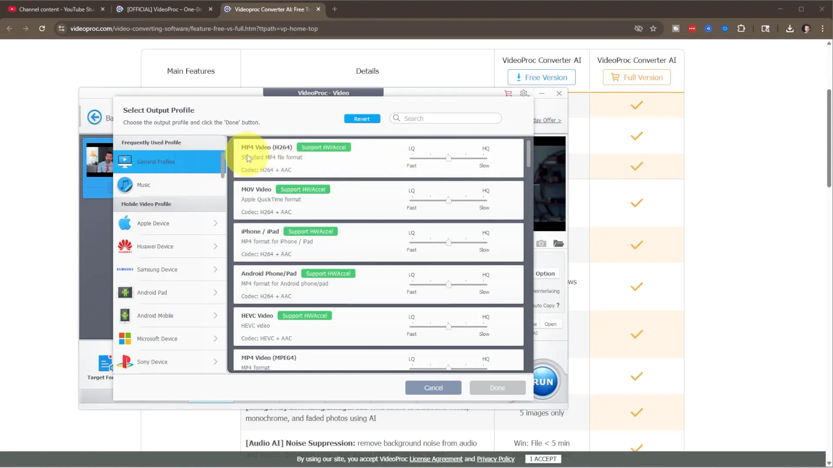
Task: Select the MP4 Video (H264) profile
Action: [x=378, y=158]
